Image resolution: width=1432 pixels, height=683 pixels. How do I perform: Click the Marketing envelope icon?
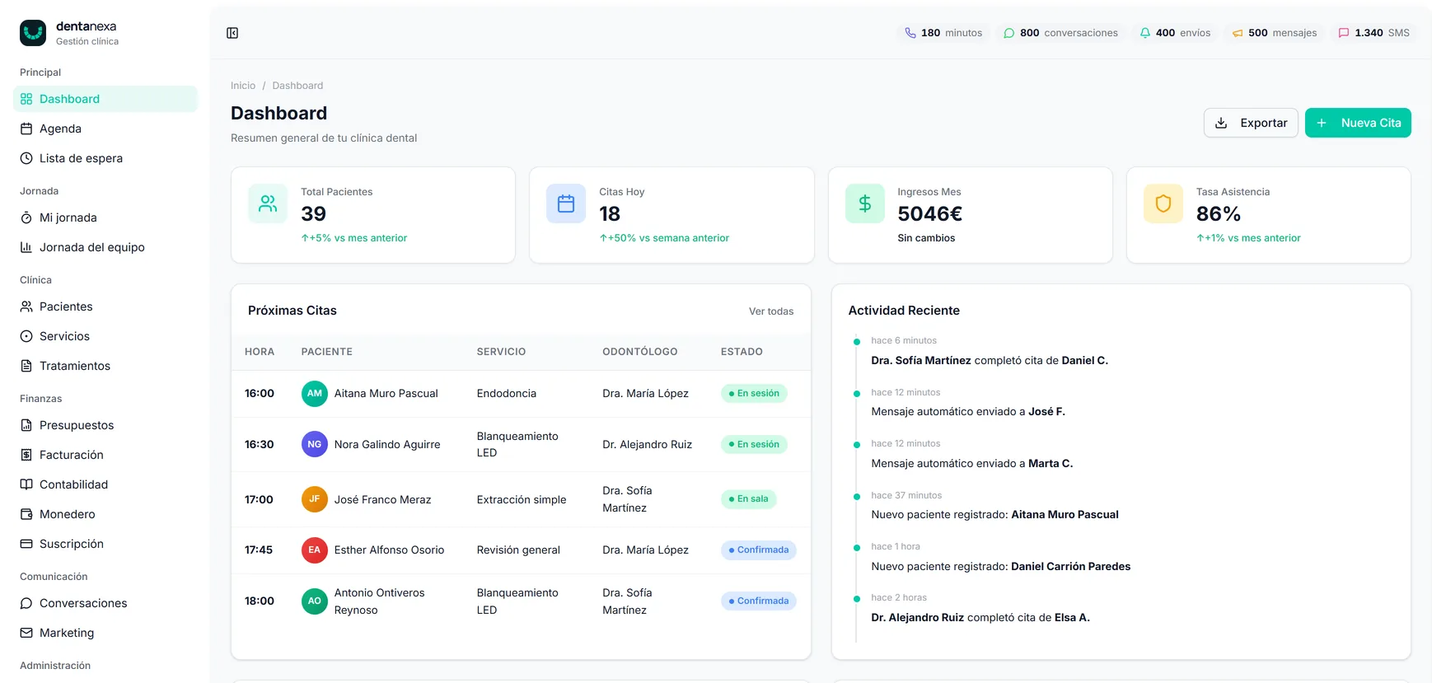pos(26,633)
